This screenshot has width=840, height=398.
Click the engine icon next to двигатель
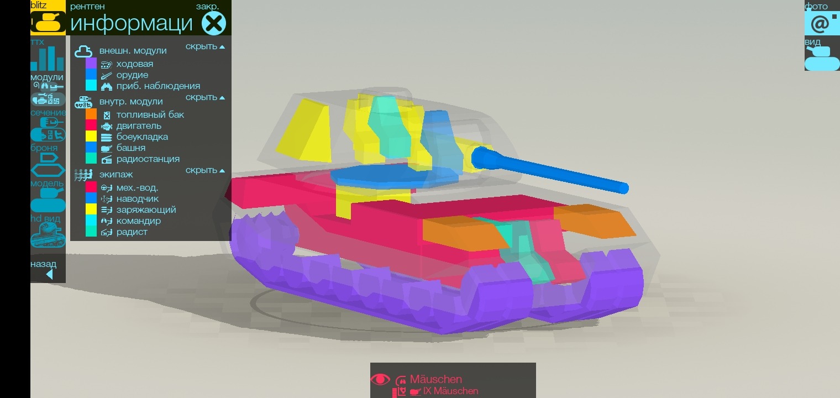tap(107, 126)
